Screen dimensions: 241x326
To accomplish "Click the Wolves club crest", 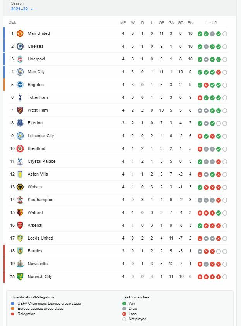I will coord(20,187).
